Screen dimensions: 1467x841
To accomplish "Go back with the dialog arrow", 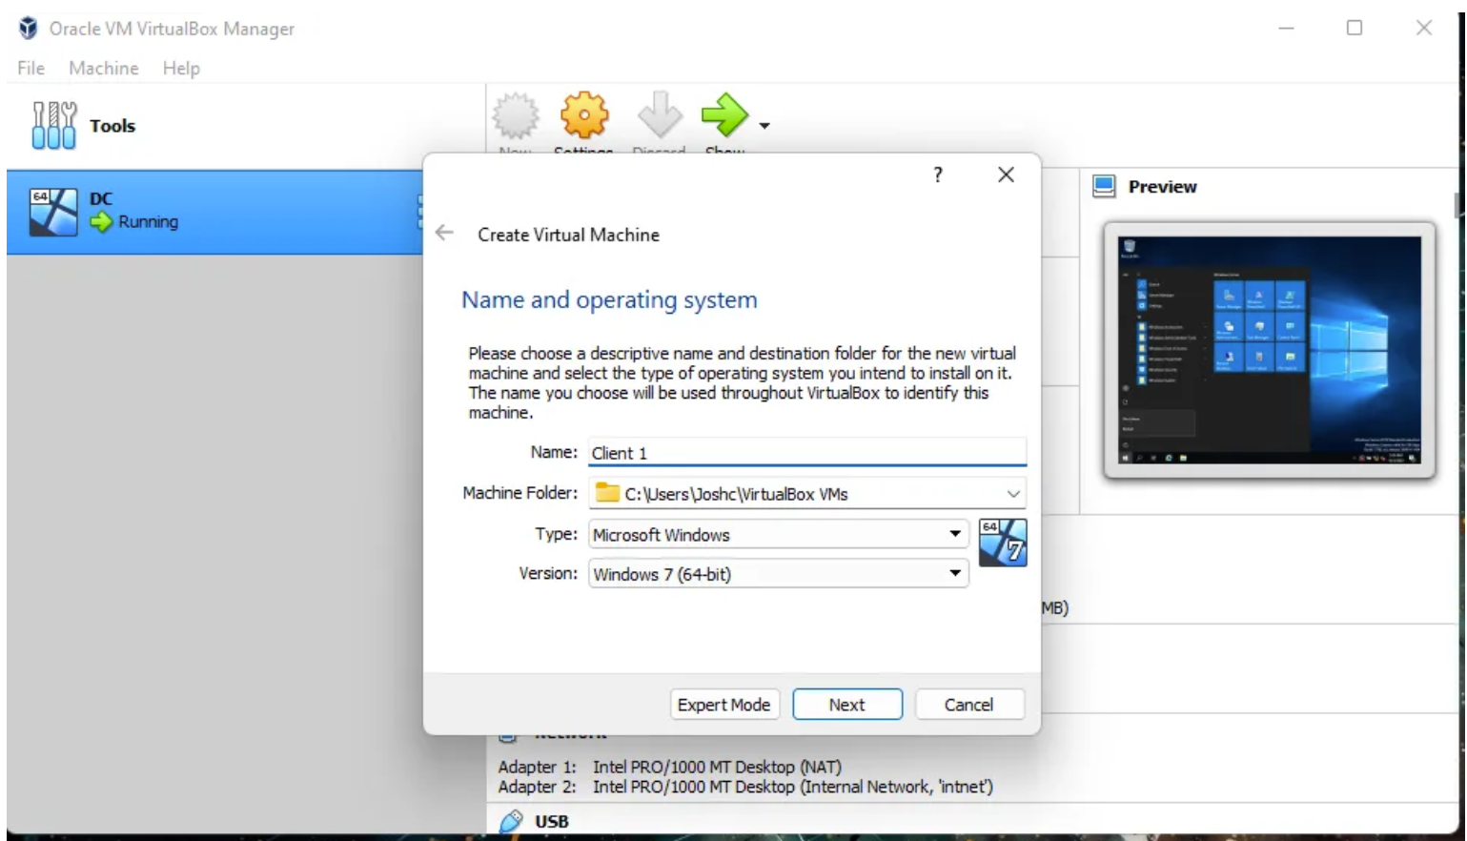I will pos(444,233).
